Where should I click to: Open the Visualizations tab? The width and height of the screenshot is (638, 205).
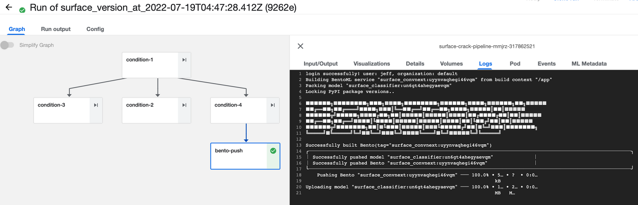pyautogui.click(x=372, y=64)
